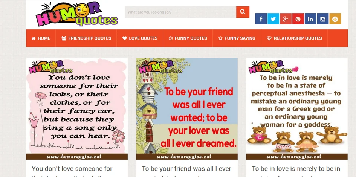
Task: Open Relationship Quotes menu item
Action: [294, 38]
